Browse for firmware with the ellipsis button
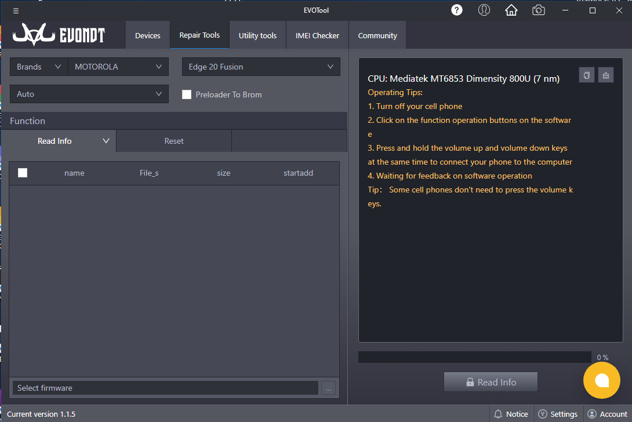 (x=329, y=388)
